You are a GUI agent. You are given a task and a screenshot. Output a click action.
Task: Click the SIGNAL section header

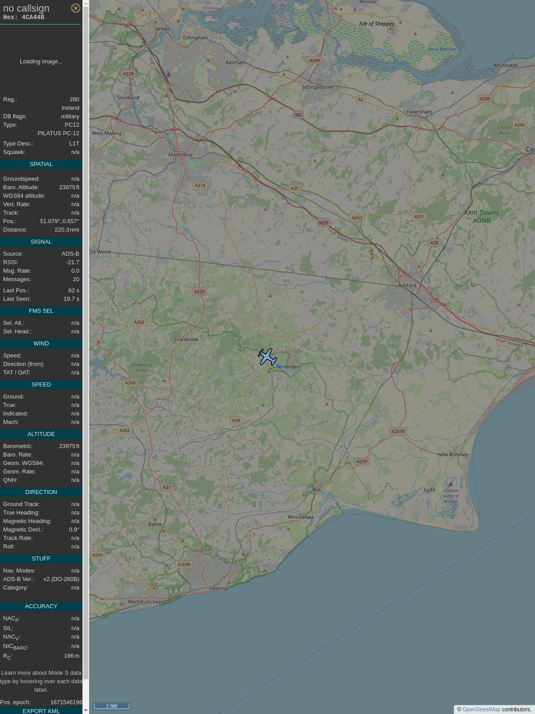(41, 242)
